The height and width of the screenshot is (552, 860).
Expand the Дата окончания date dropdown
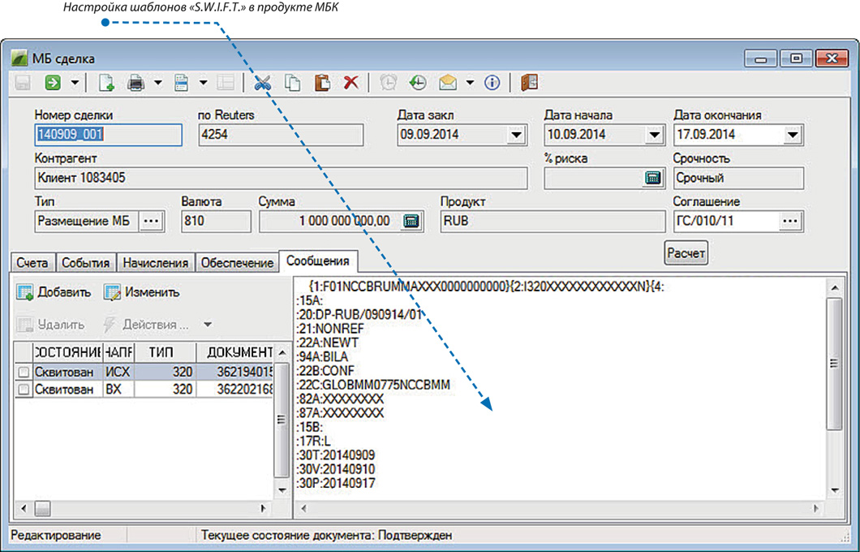793,135
